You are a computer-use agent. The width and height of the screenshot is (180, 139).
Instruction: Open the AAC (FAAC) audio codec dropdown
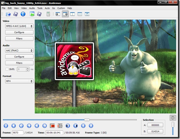point(19,51)
